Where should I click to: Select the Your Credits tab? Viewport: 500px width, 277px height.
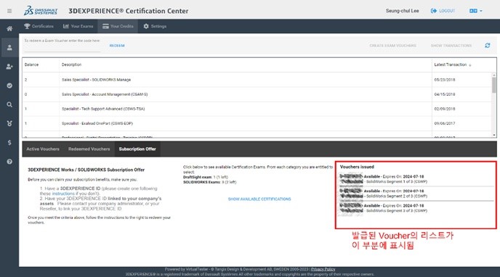click(x=118, y=26)
